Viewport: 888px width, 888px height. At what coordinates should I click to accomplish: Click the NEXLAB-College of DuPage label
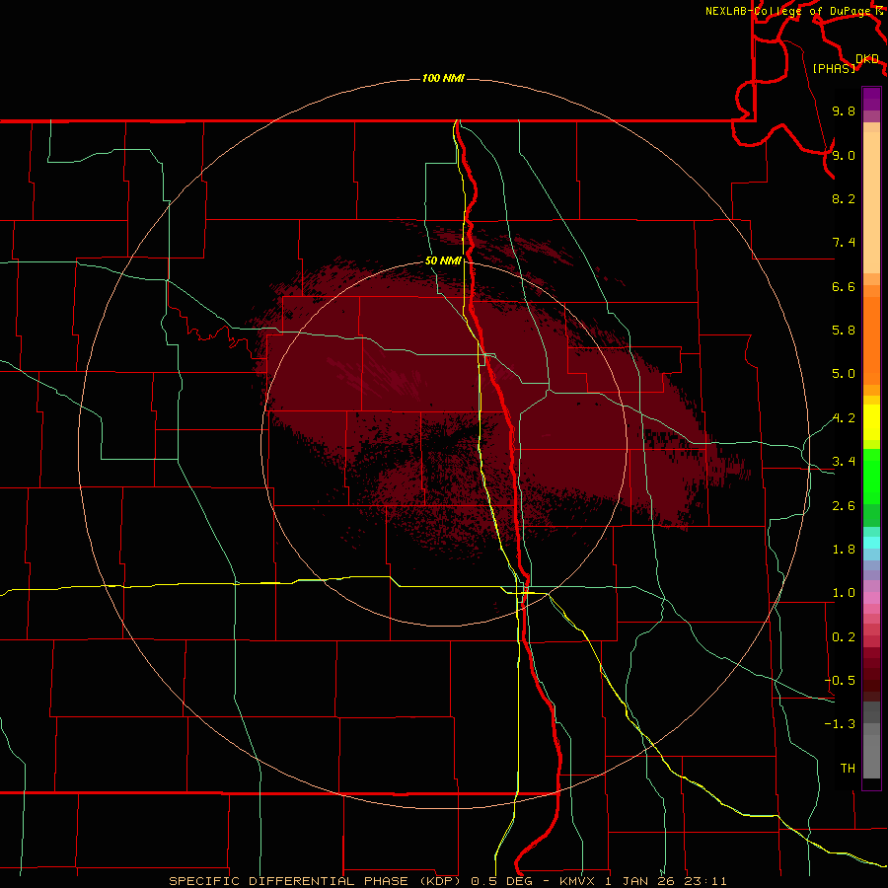point(790,11)
